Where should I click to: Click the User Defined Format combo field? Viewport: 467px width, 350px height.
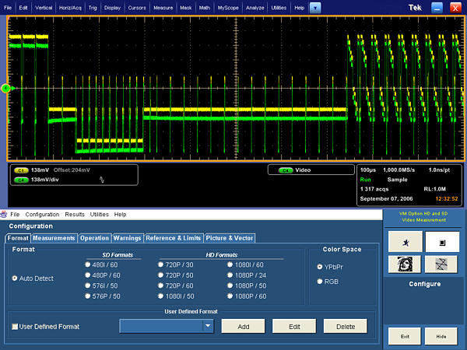click(x=160, y=327)
